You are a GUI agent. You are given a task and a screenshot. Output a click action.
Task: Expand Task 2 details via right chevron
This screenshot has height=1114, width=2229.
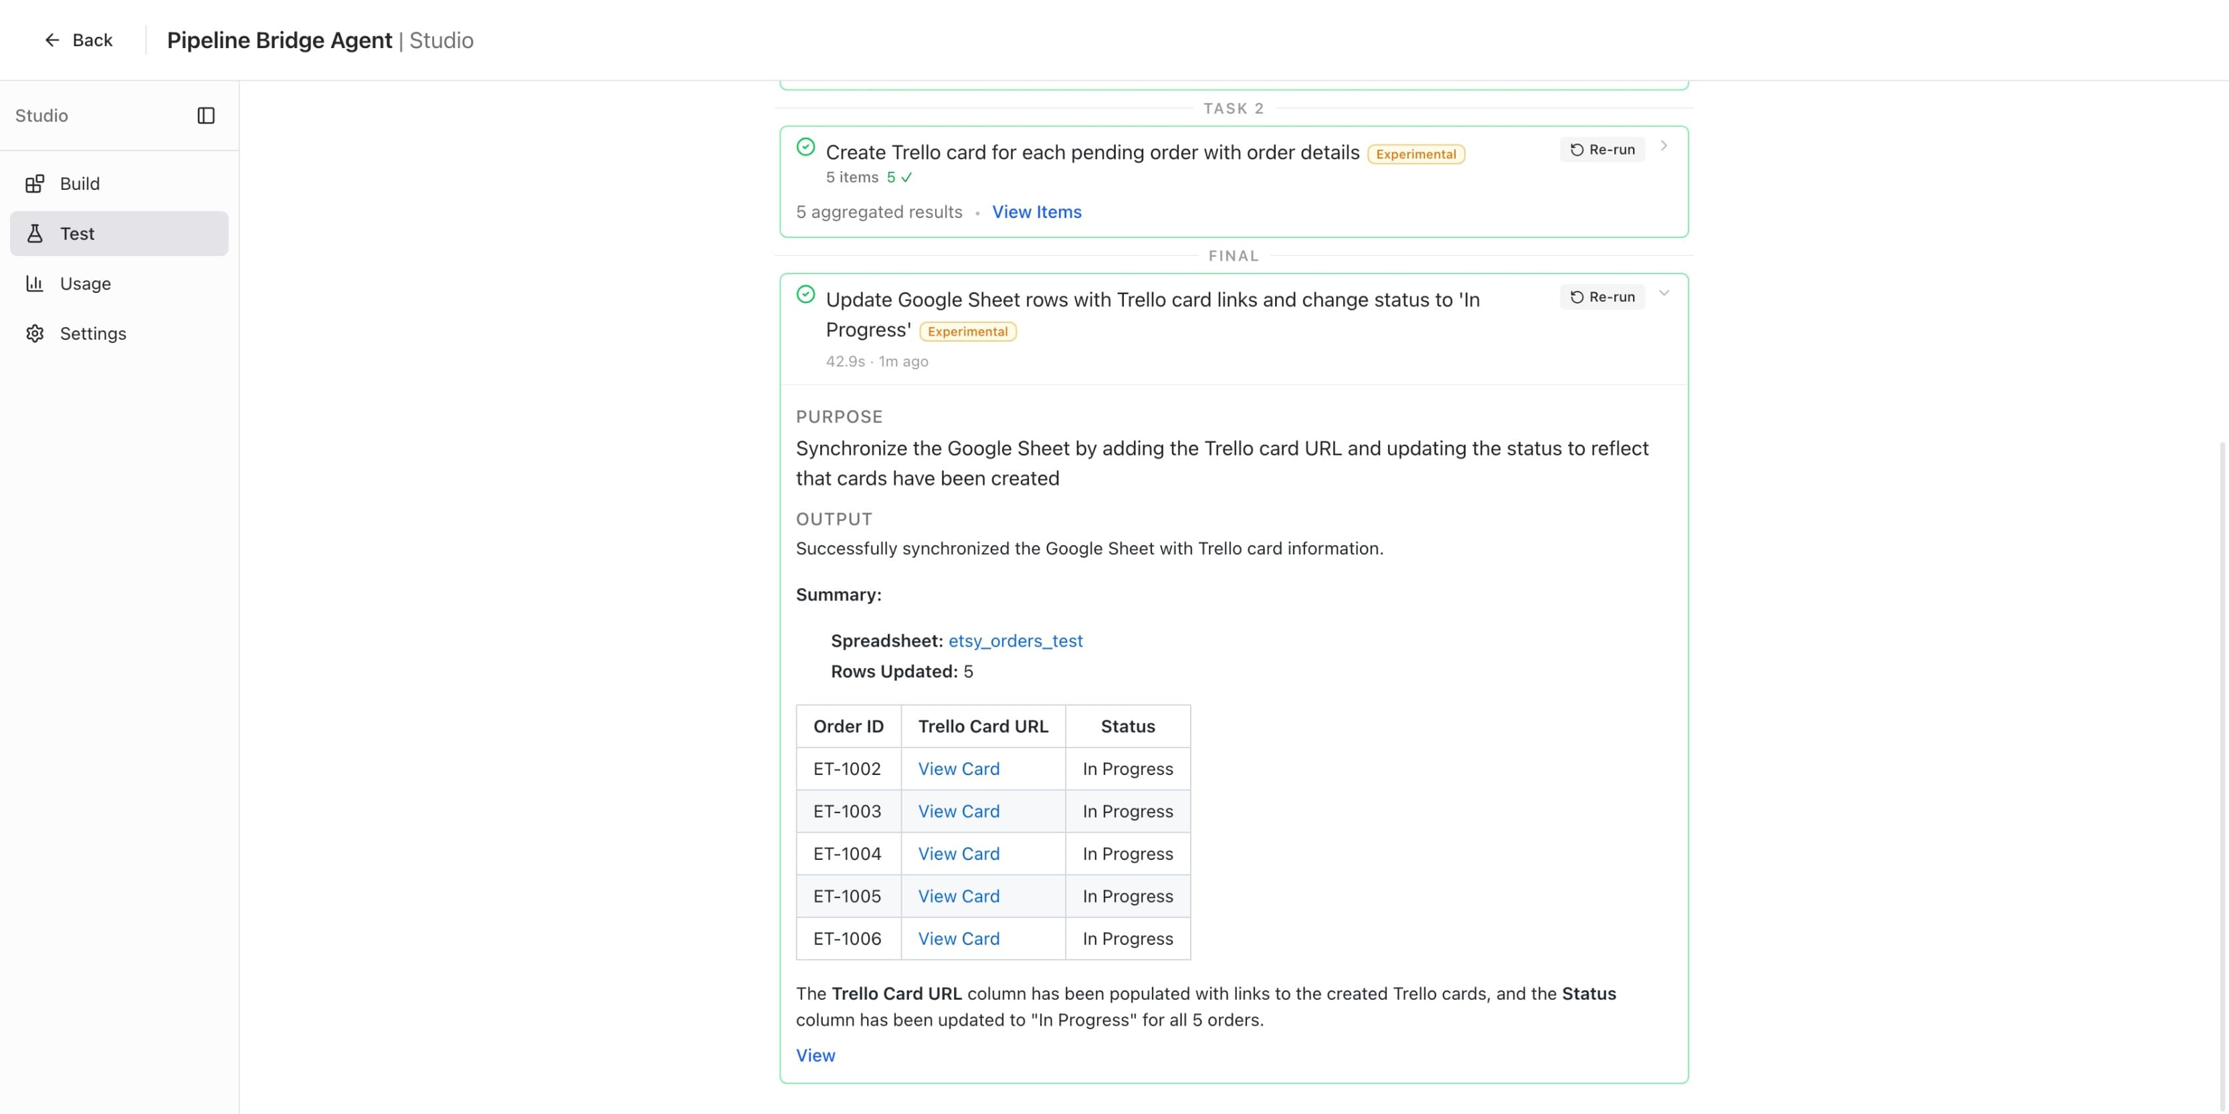(x=1665, y=146)
